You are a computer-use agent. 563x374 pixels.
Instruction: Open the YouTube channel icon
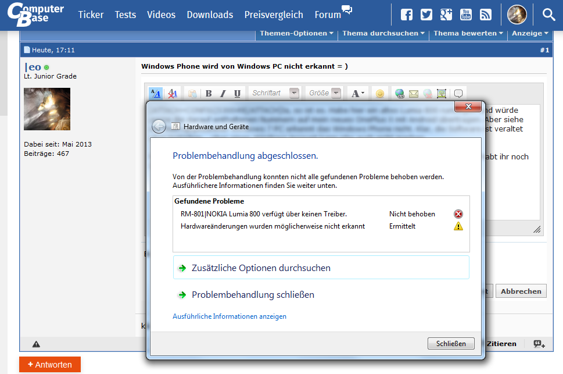[x=466, y=15]
